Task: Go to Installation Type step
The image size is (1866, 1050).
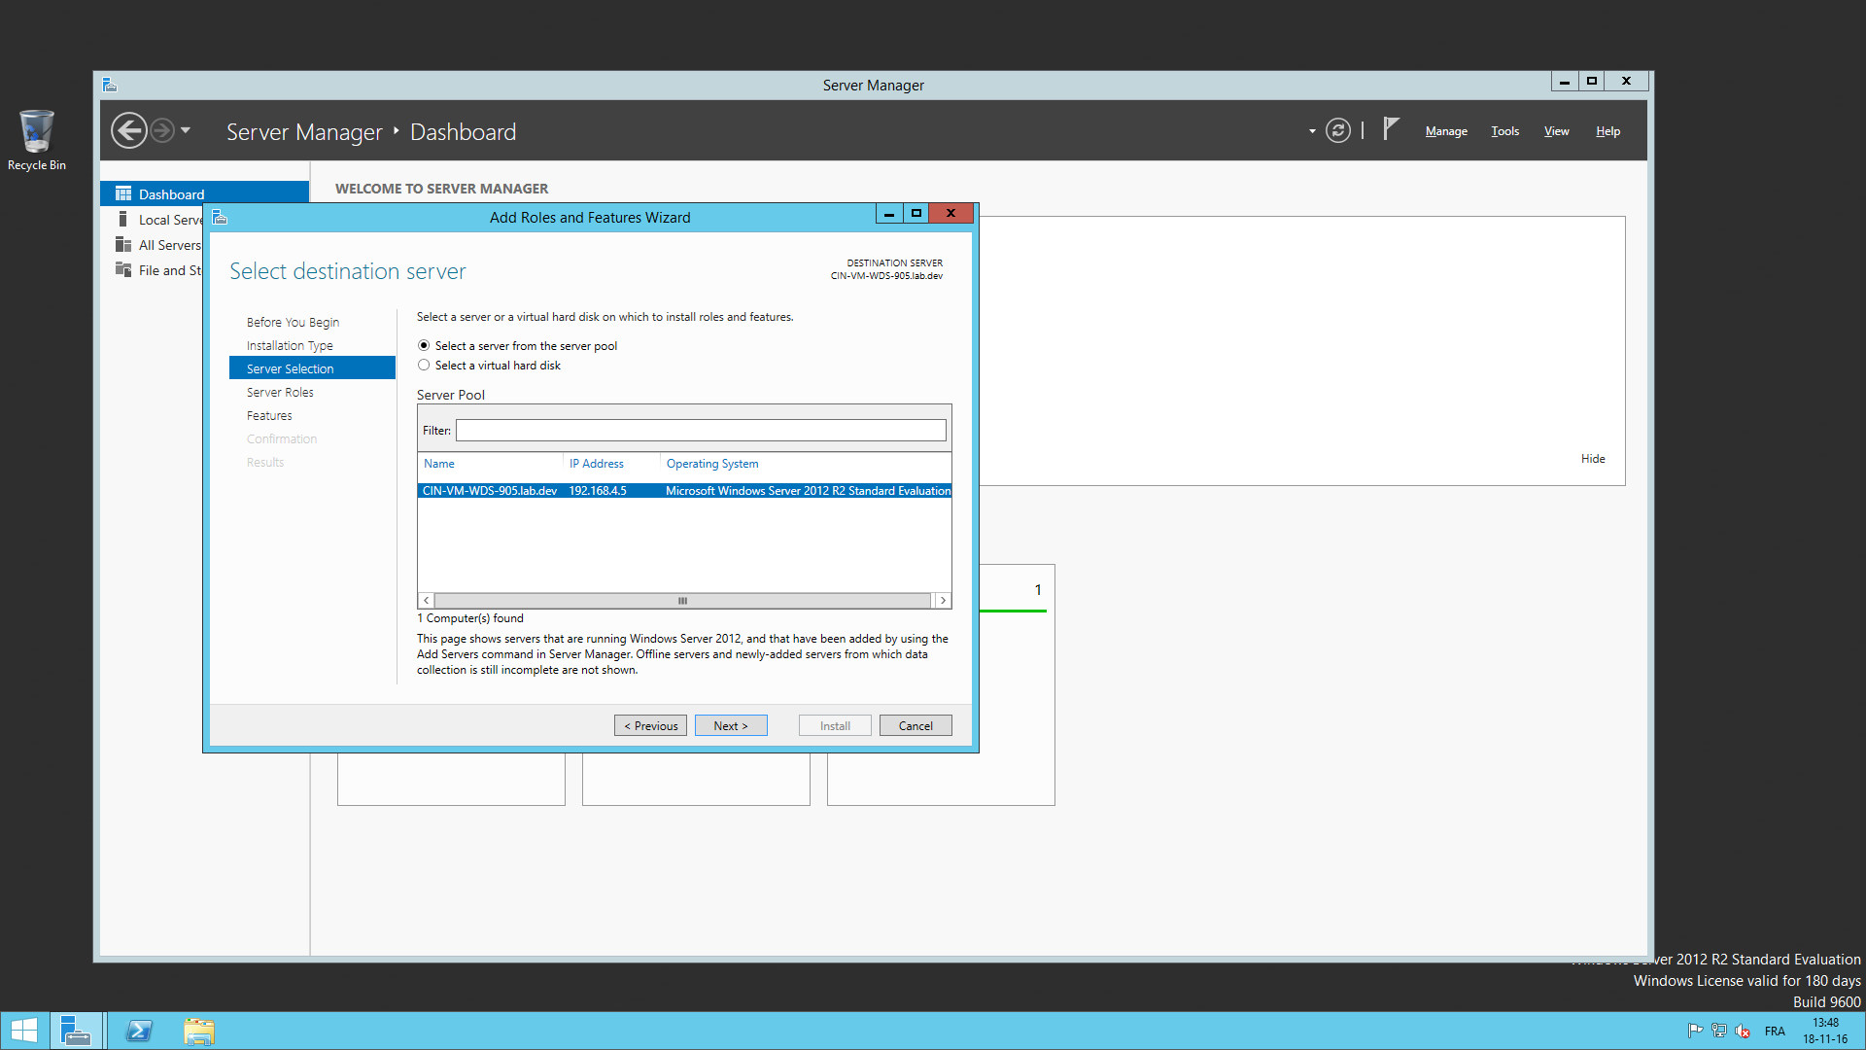Action: 290,345
